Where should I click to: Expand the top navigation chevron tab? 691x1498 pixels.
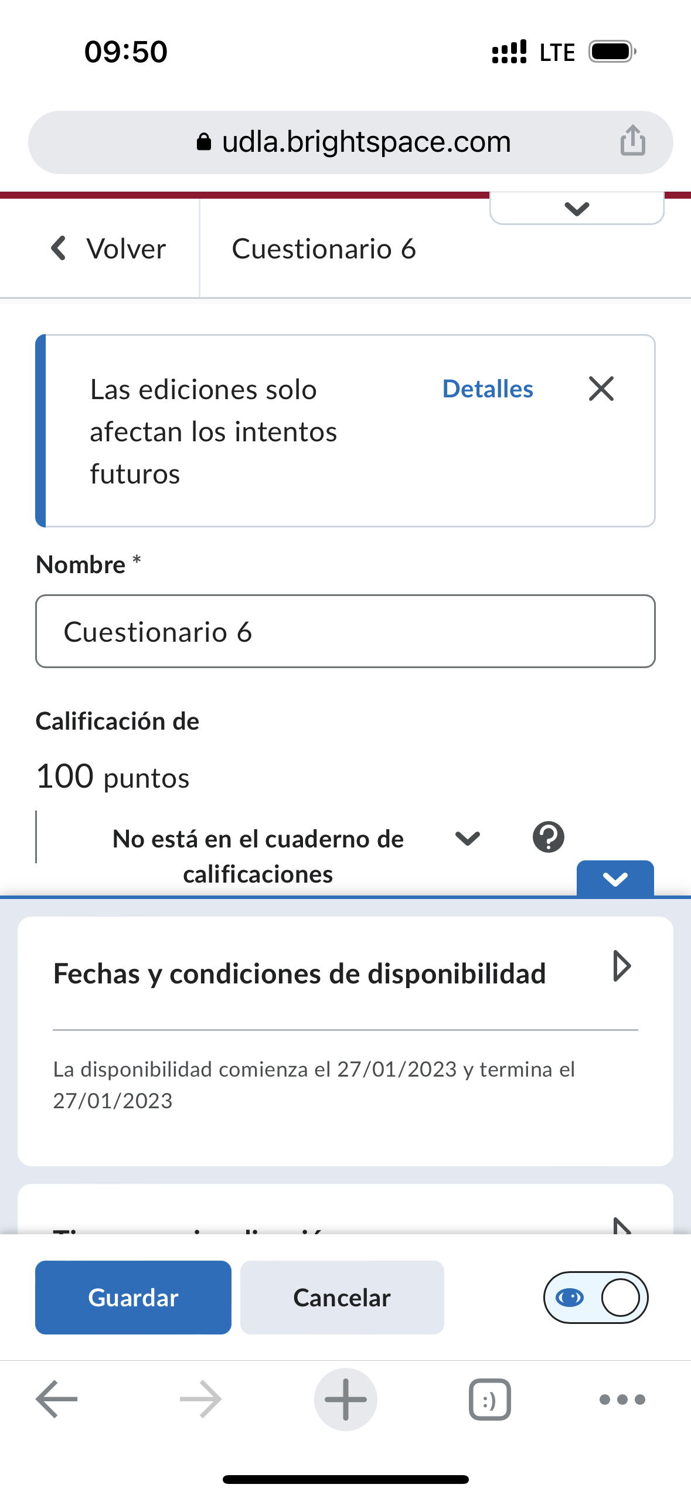[x=577, y=209]
